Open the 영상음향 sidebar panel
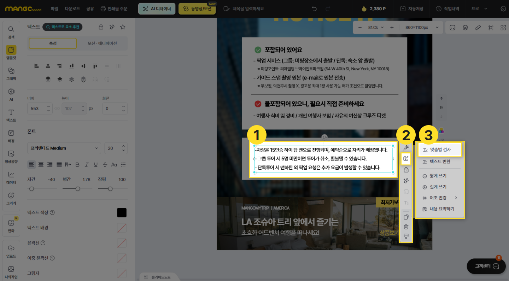This screenshot has width=509, height=281. [x=11, y=157]
